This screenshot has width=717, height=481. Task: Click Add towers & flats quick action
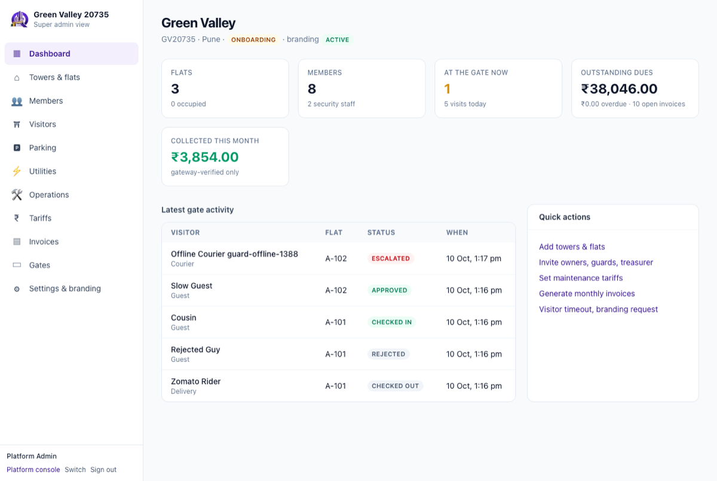pos(572,246)
